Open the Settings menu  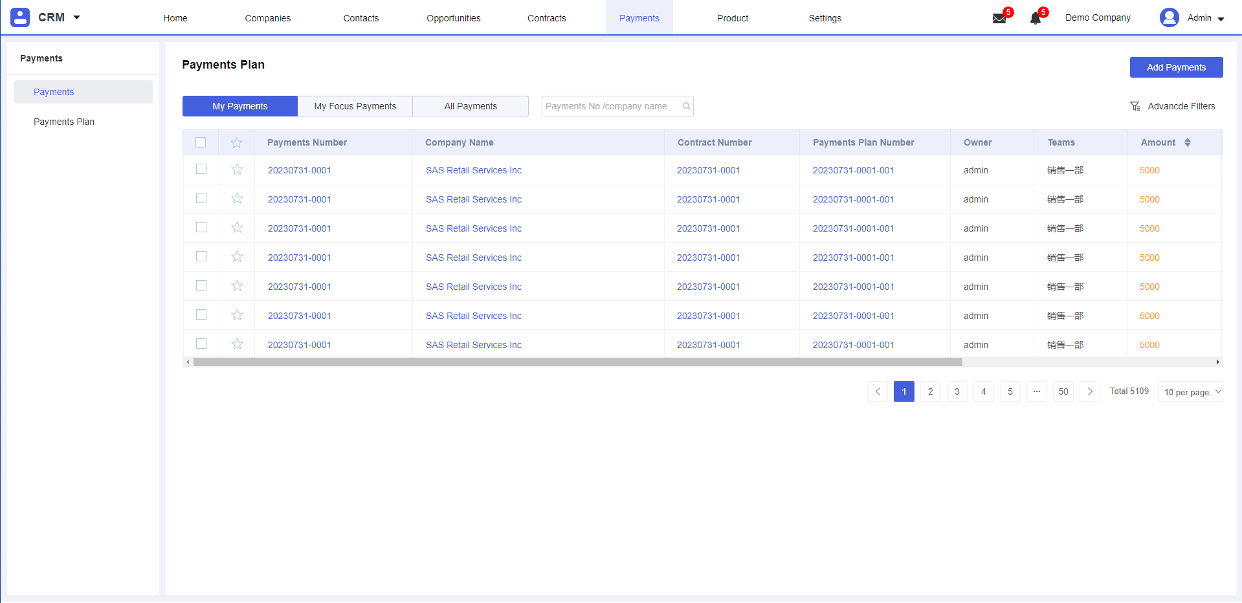tap(825, 18)
